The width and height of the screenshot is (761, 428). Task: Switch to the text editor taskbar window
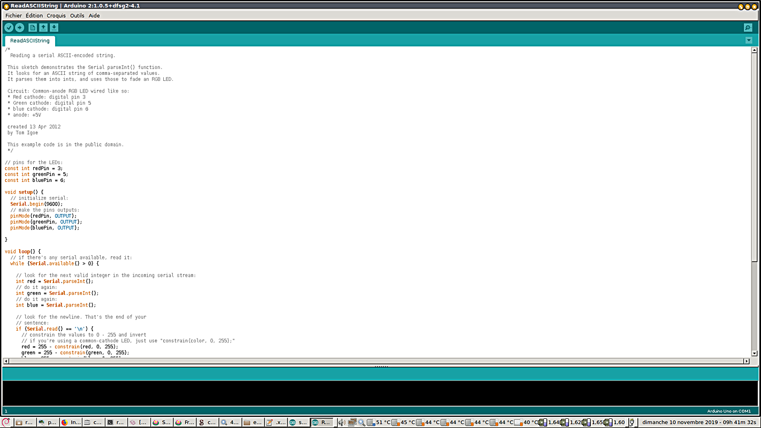276,422
